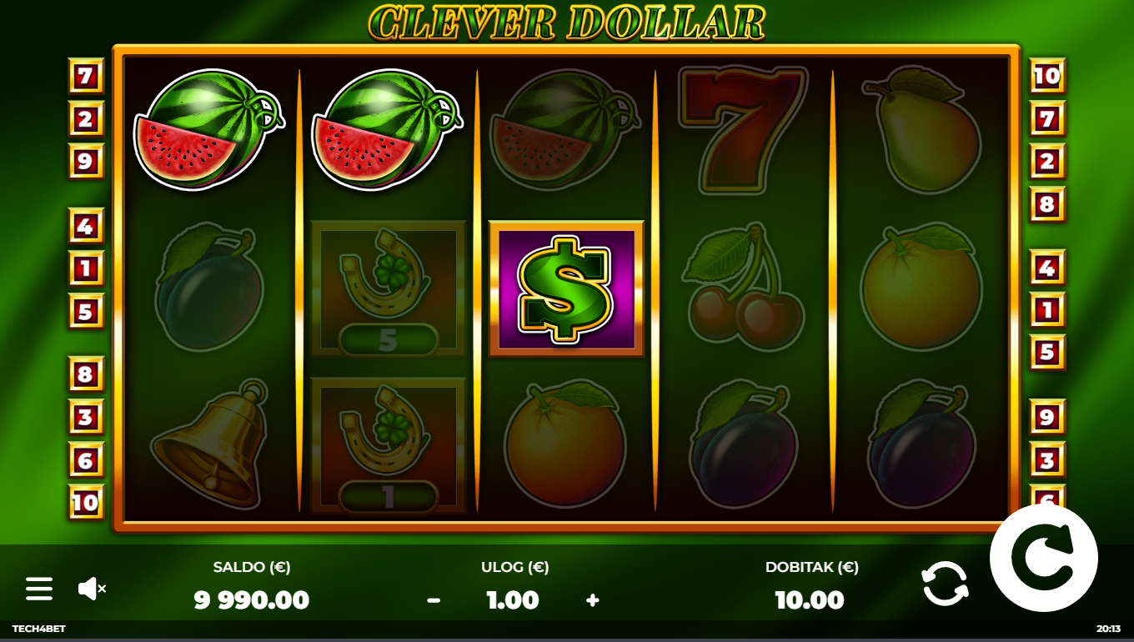Screen dimensions: 1134x642
Task: Click the large white spin button
Action: tap(1044, 558)
